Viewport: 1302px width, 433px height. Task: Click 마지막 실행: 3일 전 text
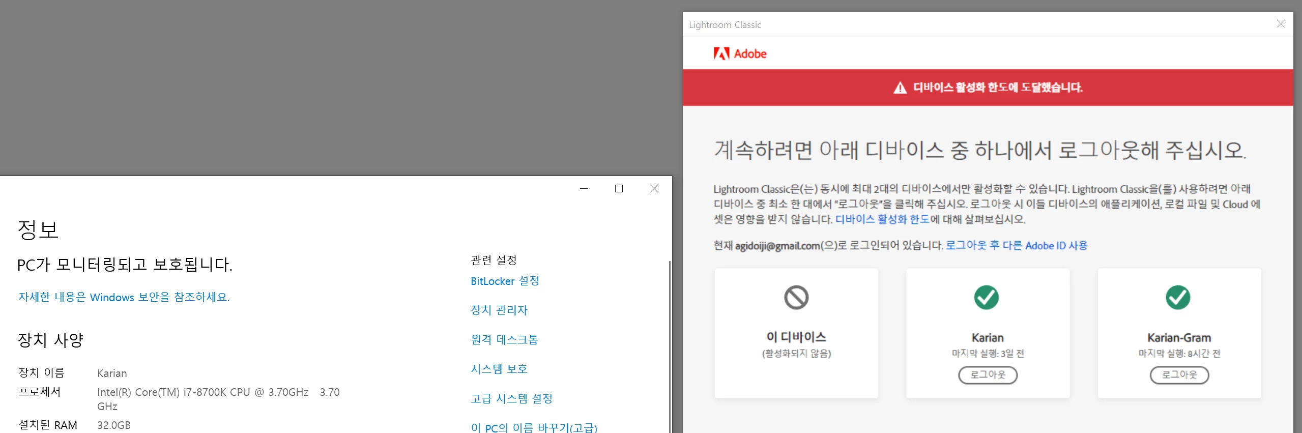click(x=988, y=354)
